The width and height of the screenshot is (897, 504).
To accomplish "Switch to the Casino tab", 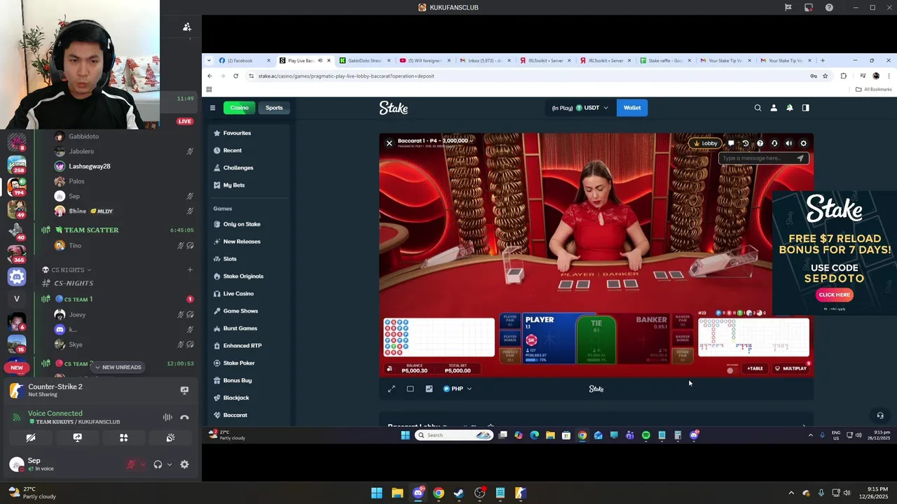I will click(x=240, y=108).
